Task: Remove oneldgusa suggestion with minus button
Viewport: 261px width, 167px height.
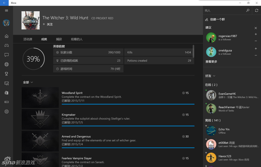Action: [x=256, y=55]
